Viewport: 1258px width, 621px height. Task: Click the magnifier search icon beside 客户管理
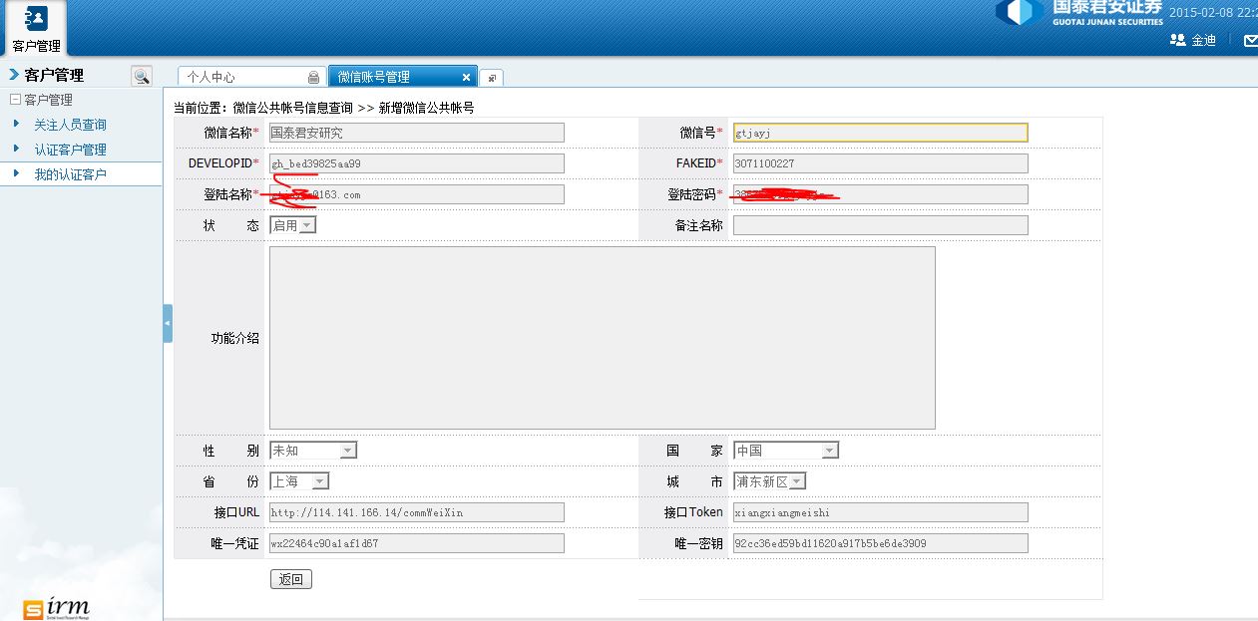tap(142, 76)
